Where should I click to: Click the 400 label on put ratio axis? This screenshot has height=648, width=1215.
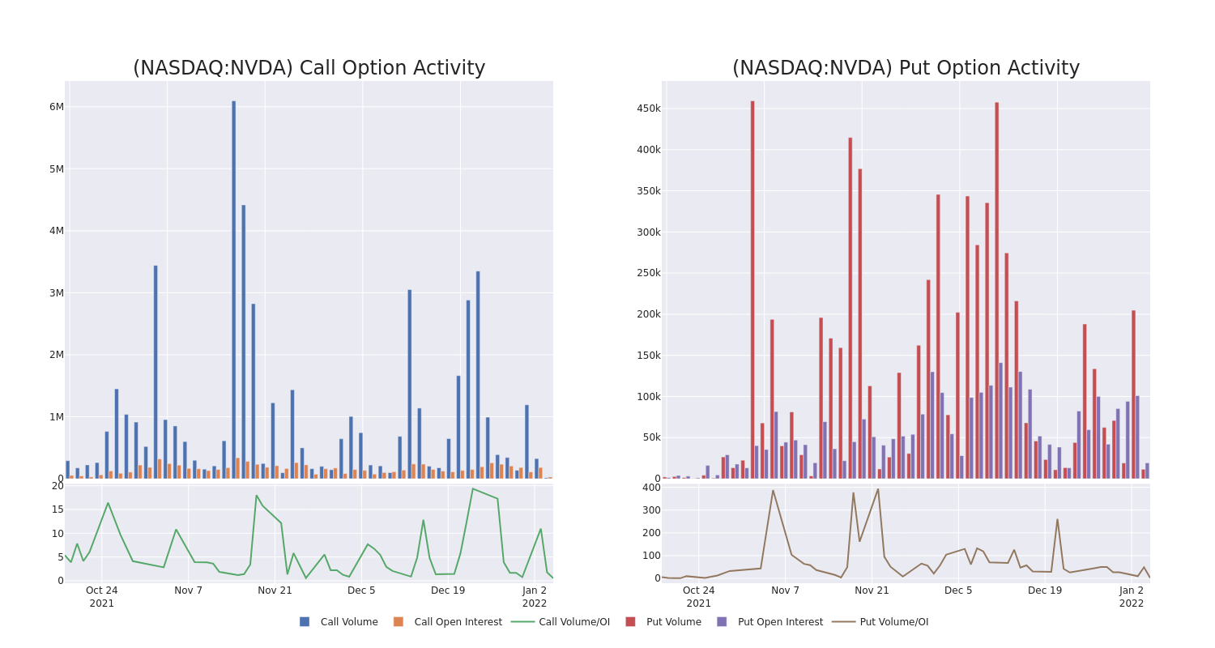tap(652, 488)
